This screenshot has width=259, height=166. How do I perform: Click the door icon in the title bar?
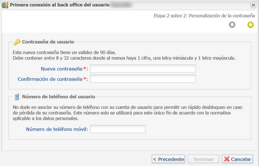[5, 5]
